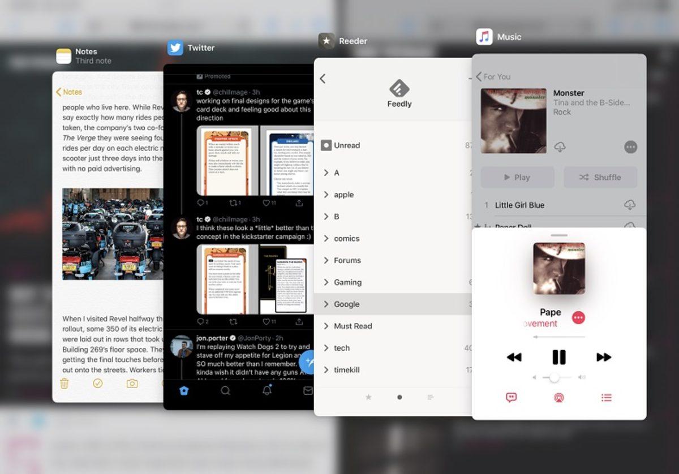Go back to Notes list
This screenshot has height=474, width=679.
click(69, 92)
